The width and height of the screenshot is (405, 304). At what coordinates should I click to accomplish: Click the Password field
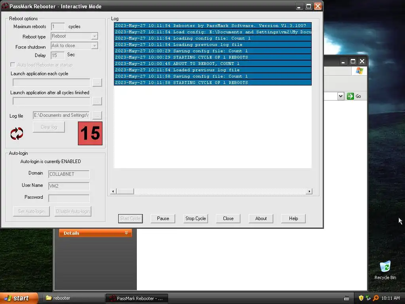pyautogui.click(x=69, y=198)
